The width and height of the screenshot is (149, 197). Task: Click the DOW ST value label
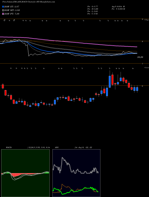click(x=12, y=7)
